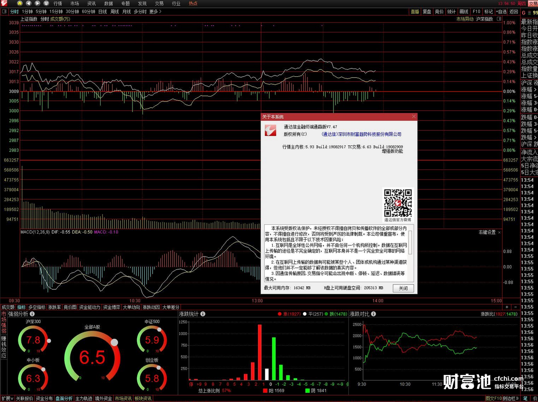
Task: Open the 深圳市财富趋势科技股份有限公司 link
Action: point(361,134)
